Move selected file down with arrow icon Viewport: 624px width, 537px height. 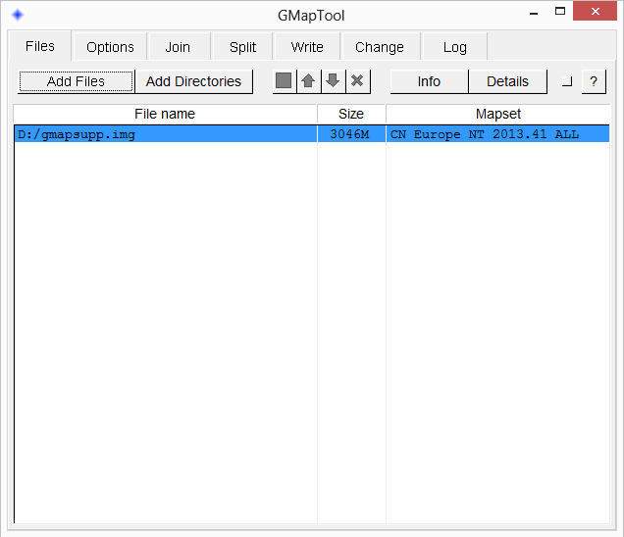[x=333, y=81]
